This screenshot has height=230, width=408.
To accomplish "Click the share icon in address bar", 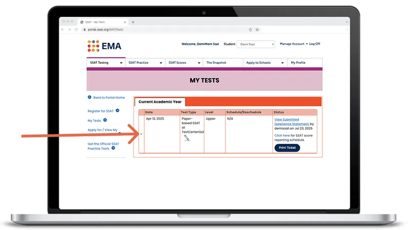I will pyautogui.click(x=250, y=30).
